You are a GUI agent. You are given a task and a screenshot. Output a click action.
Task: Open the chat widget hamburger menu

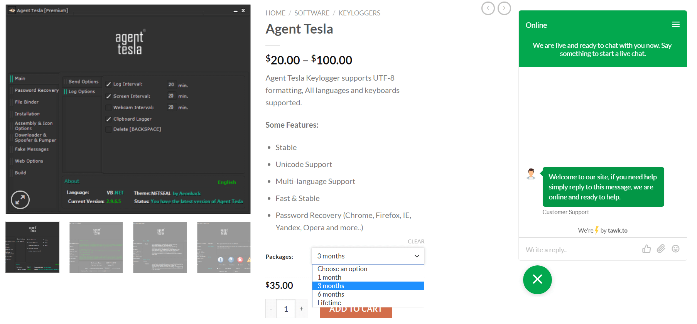(676, 24)
